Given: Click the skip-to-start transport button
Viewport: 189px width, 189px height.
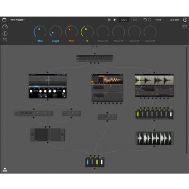Looking at the screenshot, I should click(x=109, y=20).
